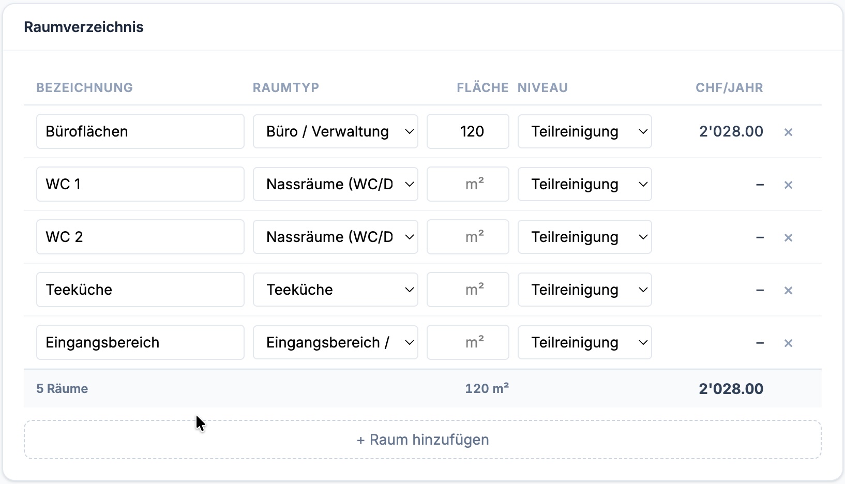Viewport: 845px width, 484px height.
Task: Focus the area field showing 120
Action: (x=467, y=131)
